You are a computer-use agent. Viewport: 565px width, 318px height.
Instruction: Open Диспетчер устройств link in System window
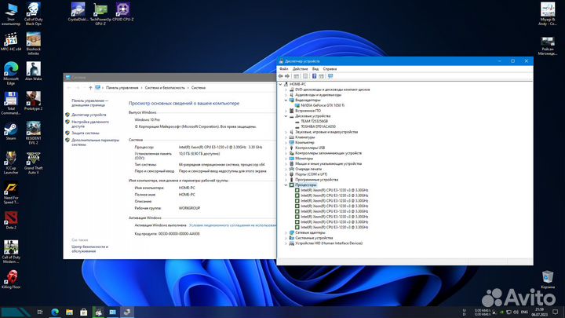tap(89, 115)
